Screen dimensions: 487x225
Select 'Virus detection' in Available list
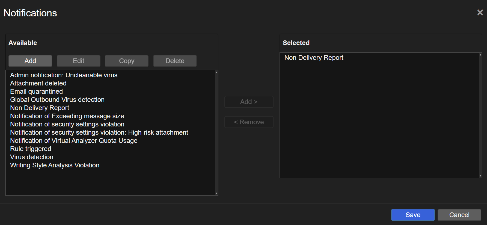pyautogui.click(x=32, y=157)
